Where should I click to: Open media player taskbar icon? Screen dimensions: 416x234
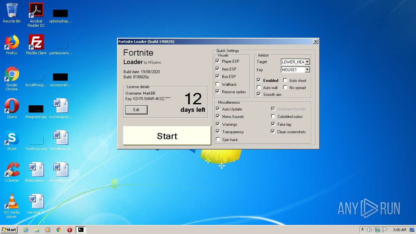48,230
